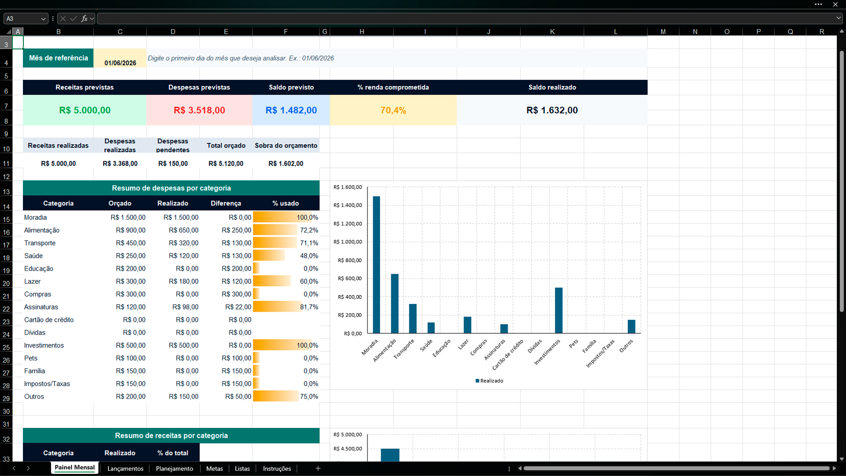Screen dimensions: 846x476
Task: Click vertical scrollbar down arrow
Action: pos(842,459)
